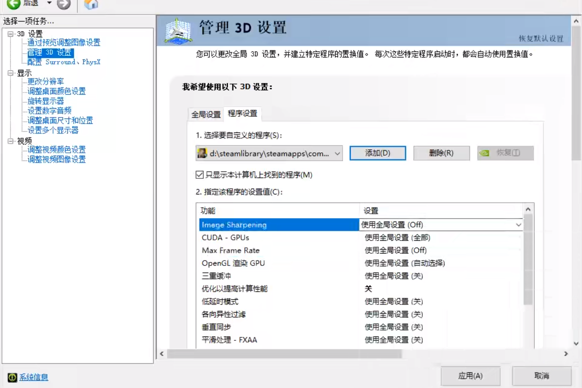
Task: Collapse the 3D 设置 tree node
Action: click(x=10, y=34)
